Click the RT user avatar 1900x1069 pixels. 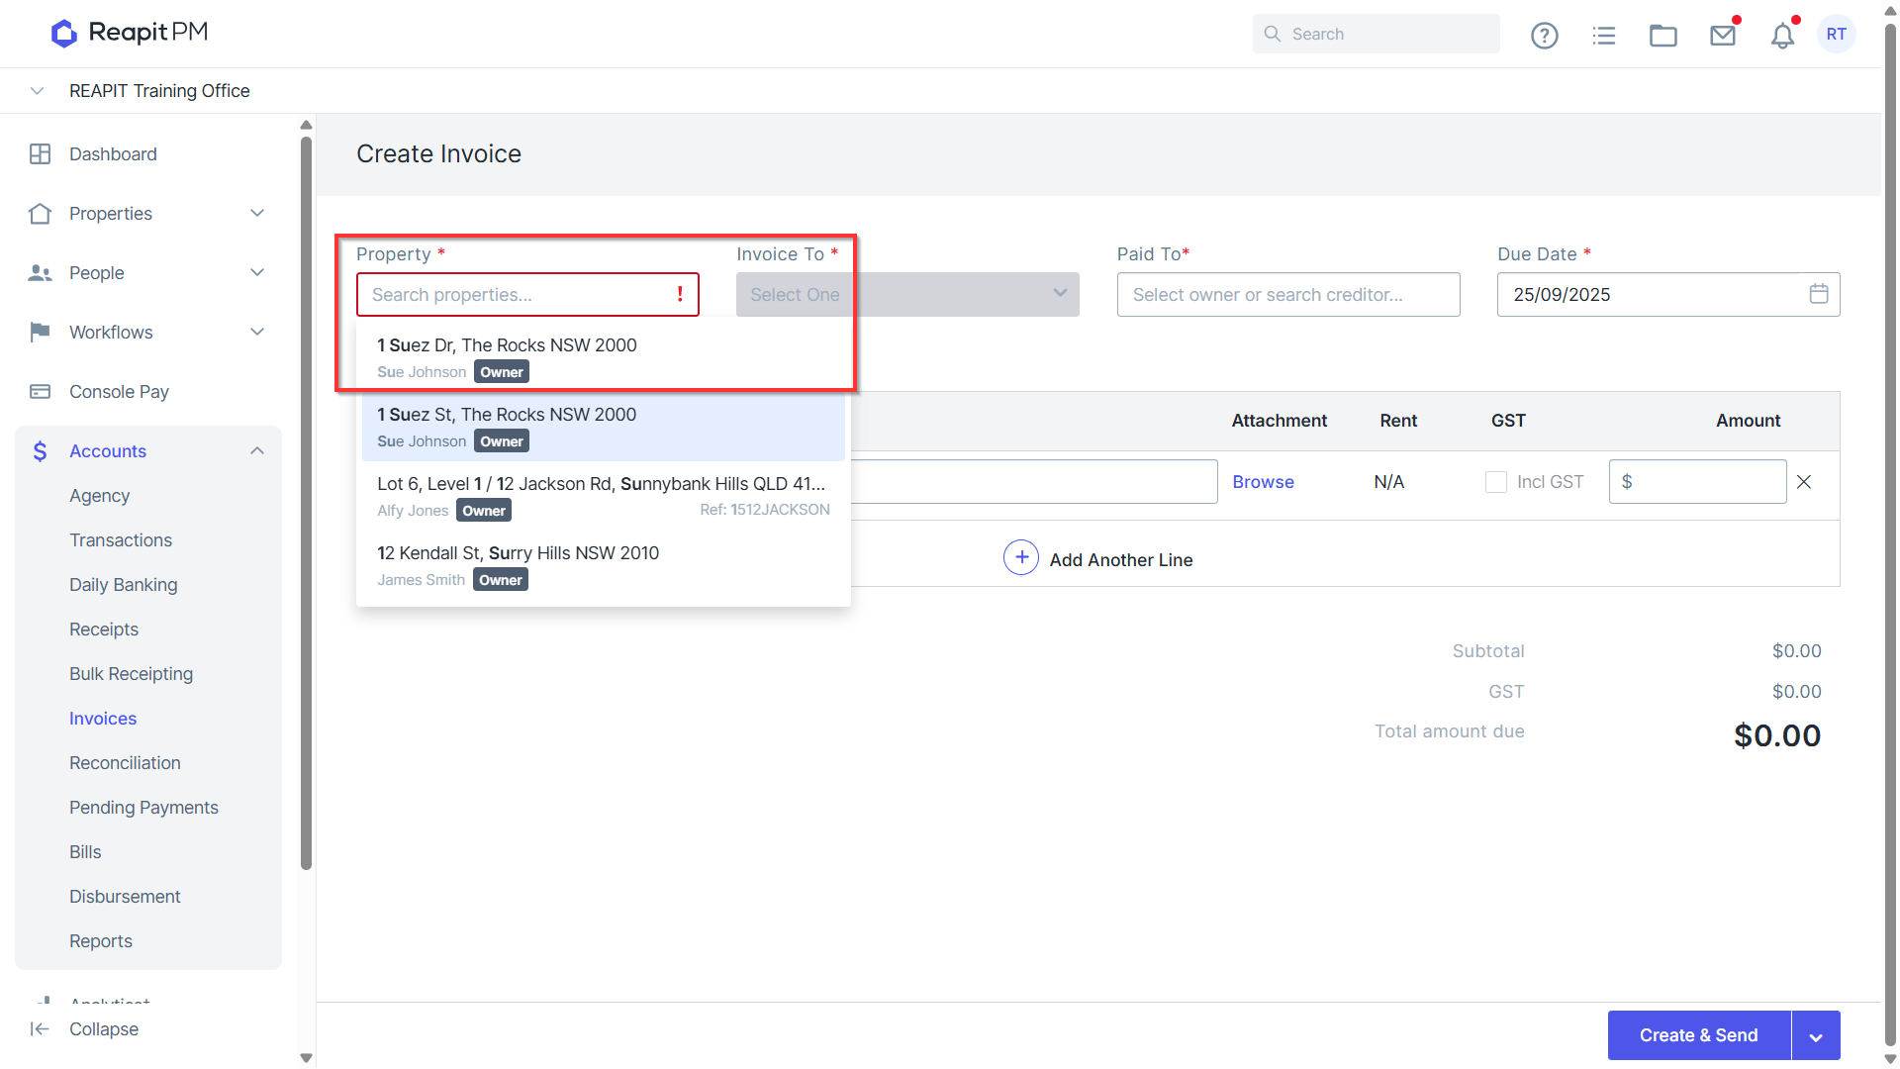(1837, 34)
